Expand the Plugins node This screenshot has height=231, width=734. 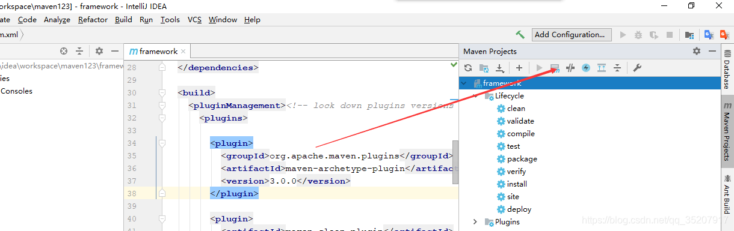(475, 222)
